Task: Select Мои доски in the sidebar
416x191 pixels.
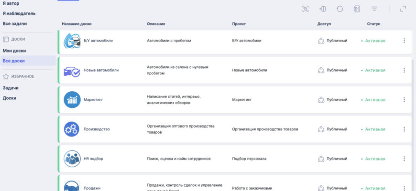Action: 14,51
